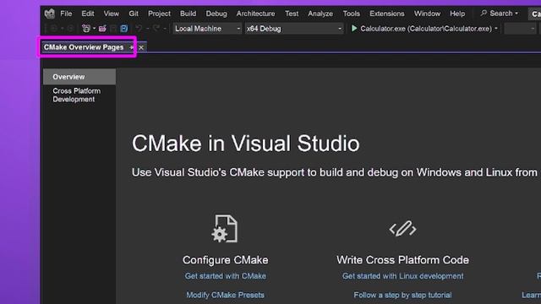The height and width of the screenshot is (304, 541).
Task: Click the Undo arrow icon
Action: click(139, 29)
